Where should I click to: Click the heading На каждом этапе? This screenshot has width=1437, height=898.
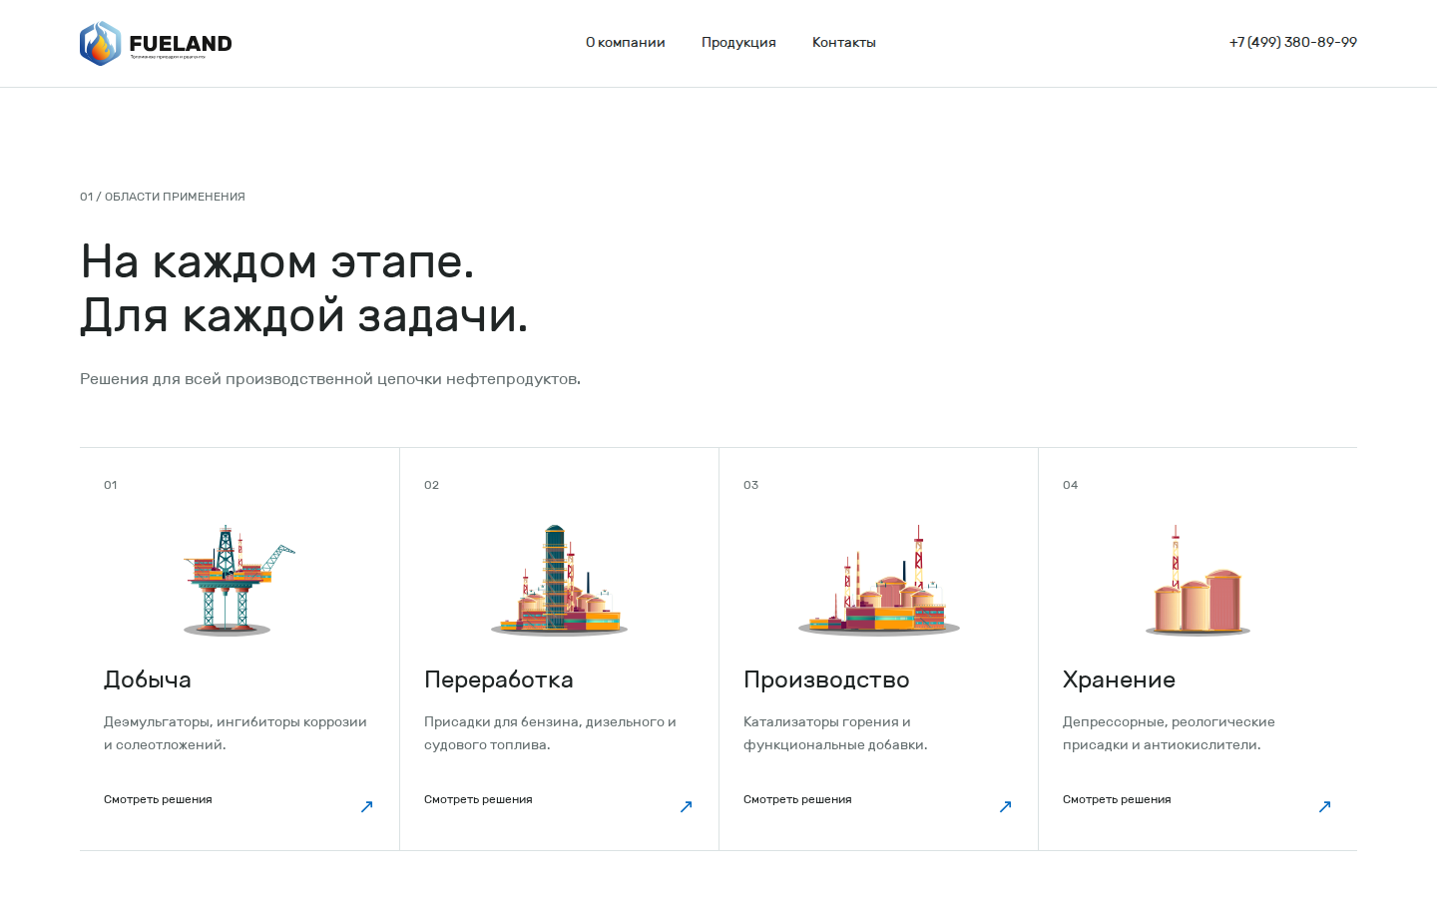pyautogui.click(x=277, y=261)
